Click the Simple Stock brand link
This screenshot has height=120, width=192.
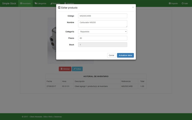(9, 3)
